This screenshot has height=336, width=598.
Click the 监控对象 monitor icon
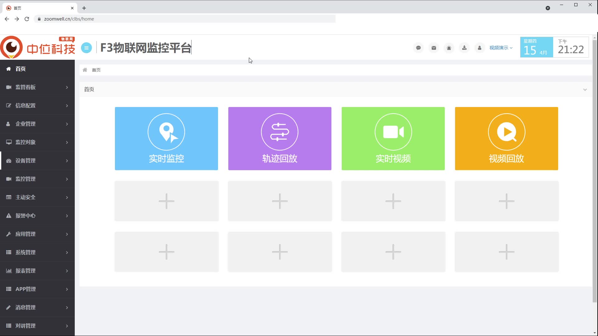pos(9,142)
